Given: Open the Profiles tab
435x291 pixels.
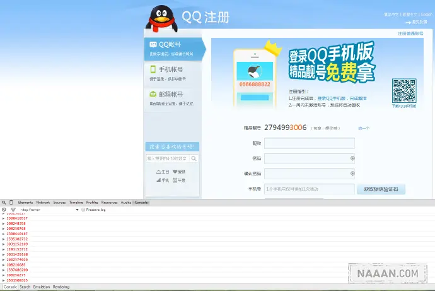Looking at the screenshot, I should (x=92, y=203).
